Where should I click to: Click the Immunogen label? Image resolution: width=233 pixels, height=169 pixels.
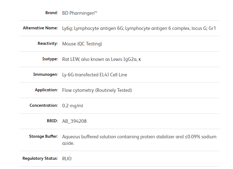tap(46, 75)
